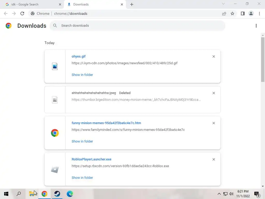This screenshot has height=199, width=265.
Task: Open File Explorer from the taskbar
Action: click(x=32, y=194)
